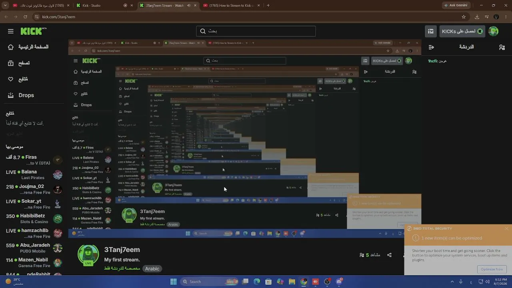Open the Home (الصفحة الرئيسية) sidebar page
This screenshot has height=288, width=512.
tap(28, 47)
